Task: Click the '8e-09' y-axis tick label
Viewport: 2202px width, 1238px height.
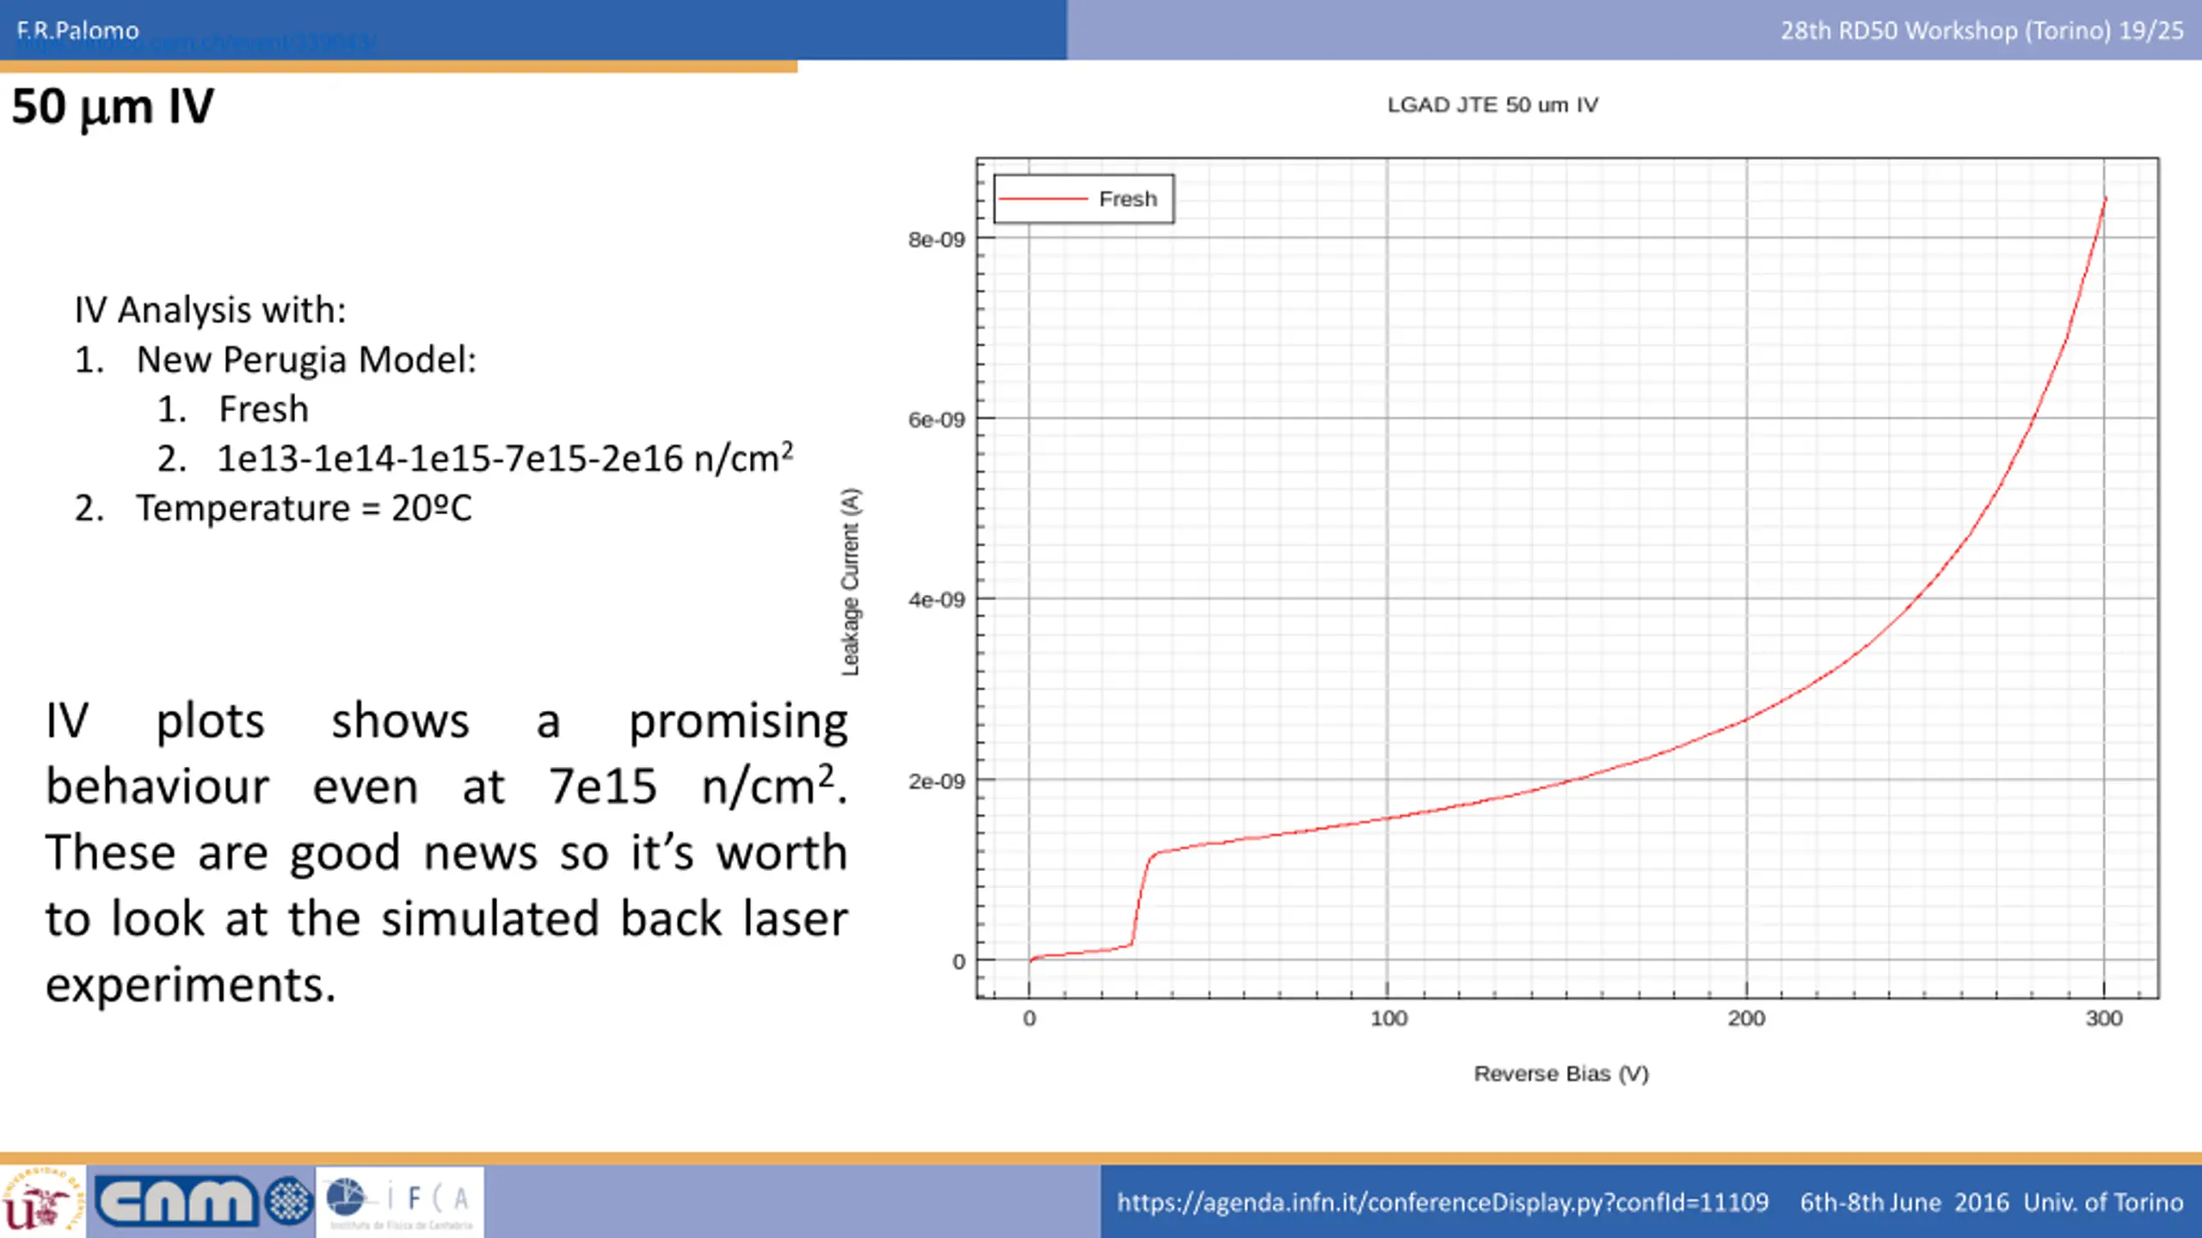Action: [937, 240]
